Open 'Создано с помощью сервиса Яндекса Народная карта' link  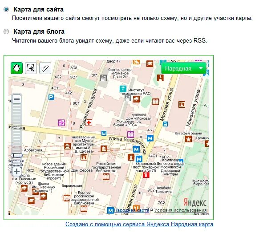click(x=139, y=224)
